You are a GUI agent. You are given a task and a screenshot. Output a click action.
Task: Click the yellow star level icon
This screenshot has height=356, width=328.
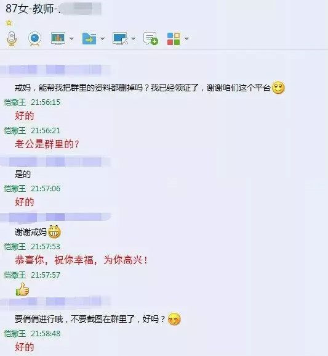[x=9, y=23]
